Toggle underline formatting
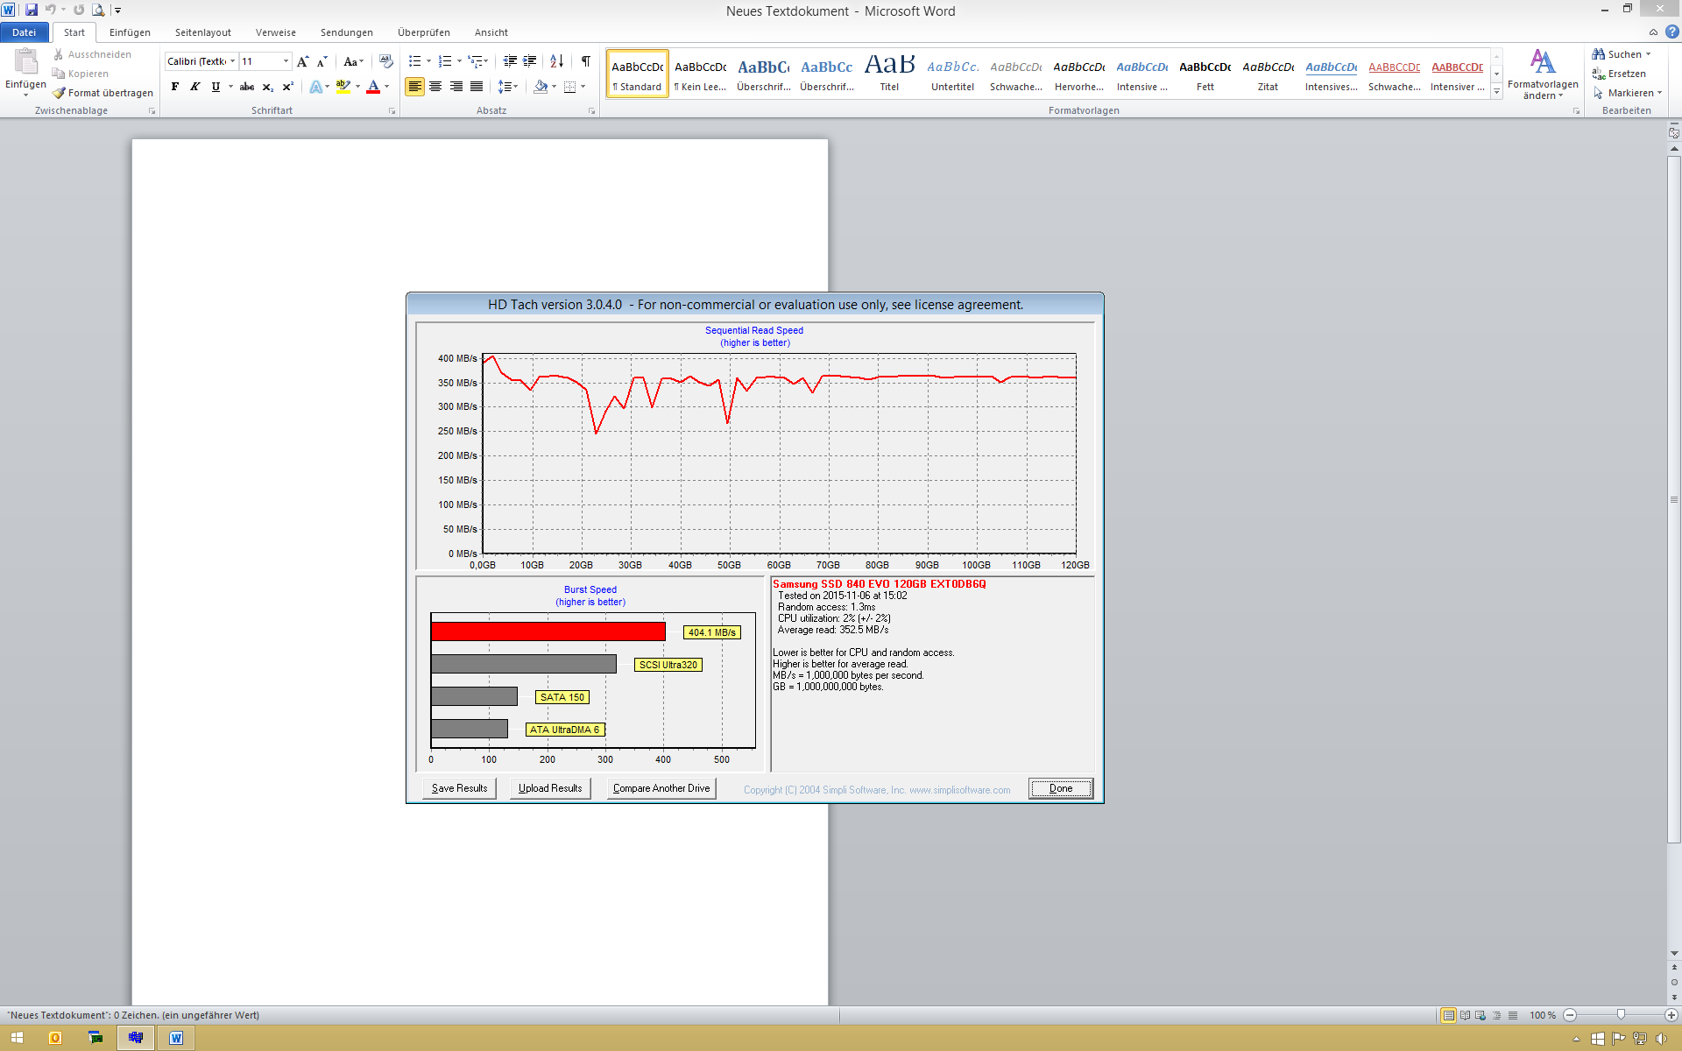This screenshot has width=1682, height=1051. 216,87
